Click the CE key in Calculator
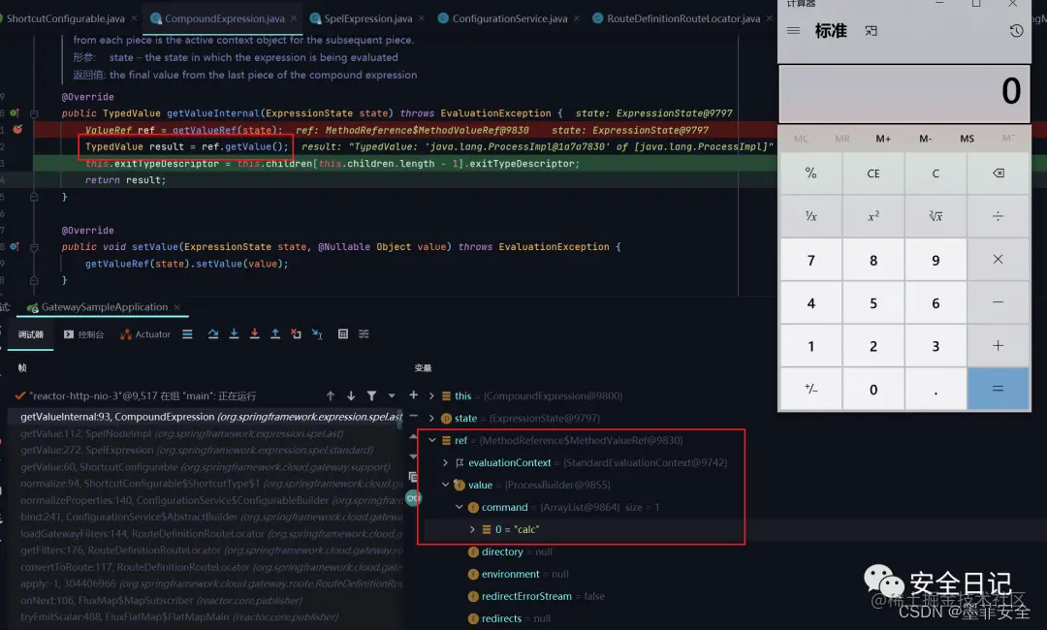The width and height of the screenshot is (1047, 630). point(873,173)
